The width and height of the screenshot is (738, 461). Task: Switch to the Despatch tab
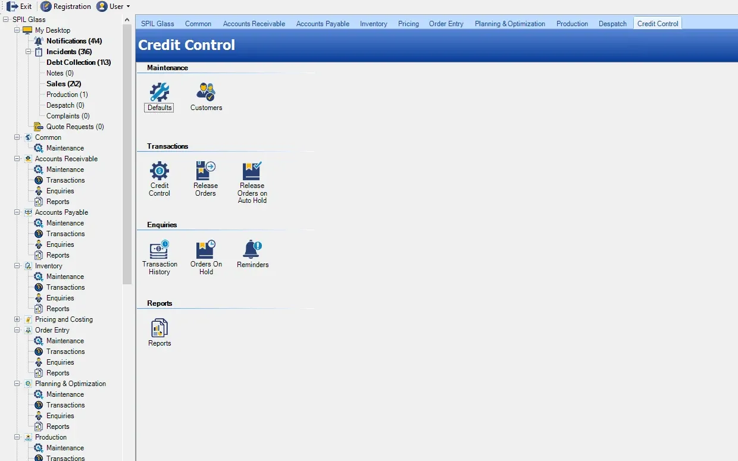(612, 24)
